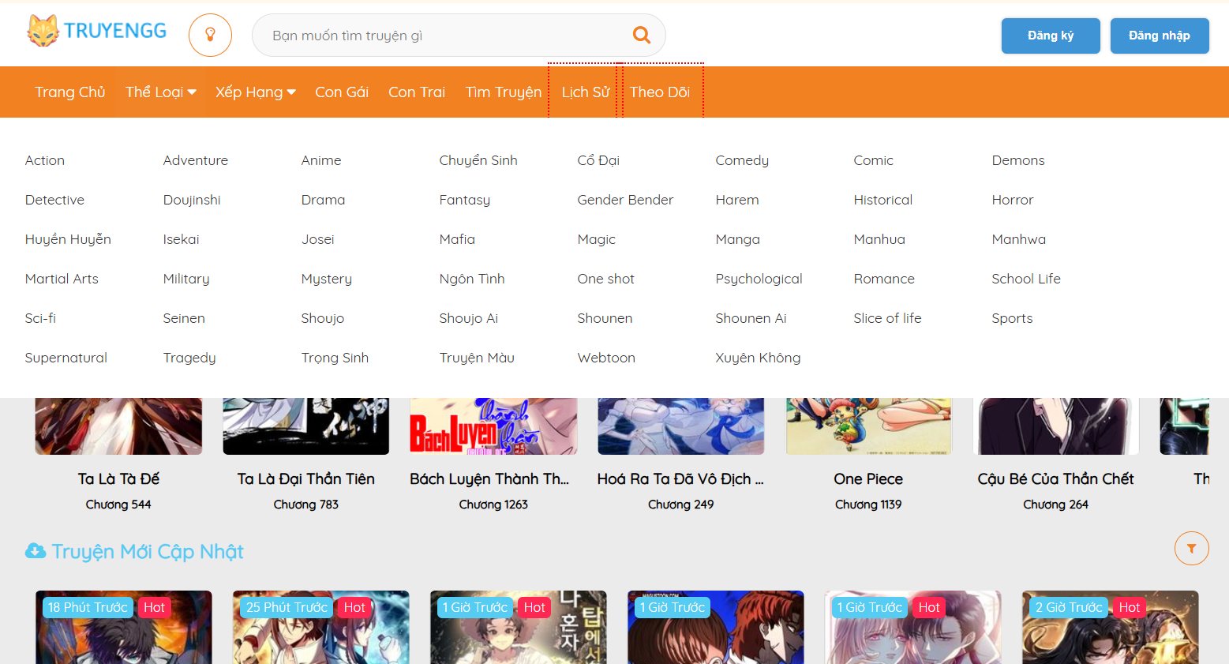Expand the Thể Loại dropdown
Viewport: 1229px width, 664px height.
pyautogui.click(x=160, y=92)
